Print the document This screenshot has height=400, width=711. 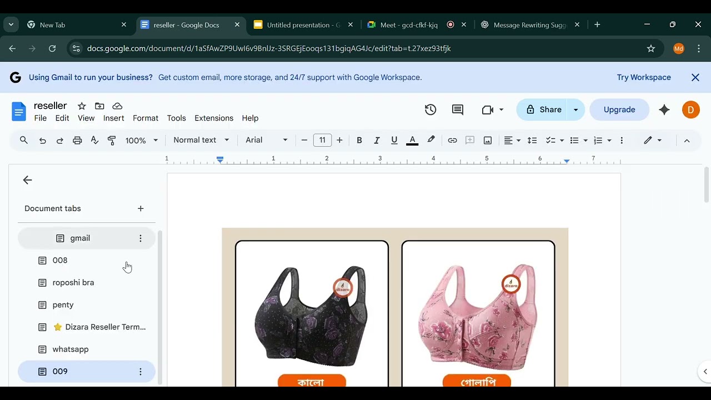tap(77, 141)
